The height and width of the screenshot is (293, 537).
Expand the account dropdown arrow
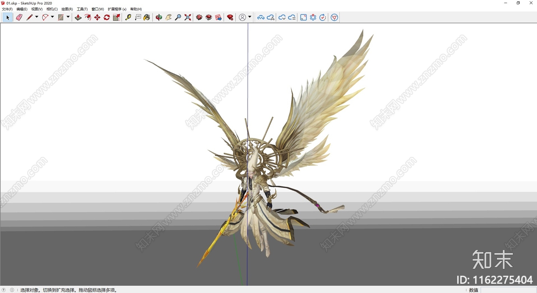[x=250, y=17]
